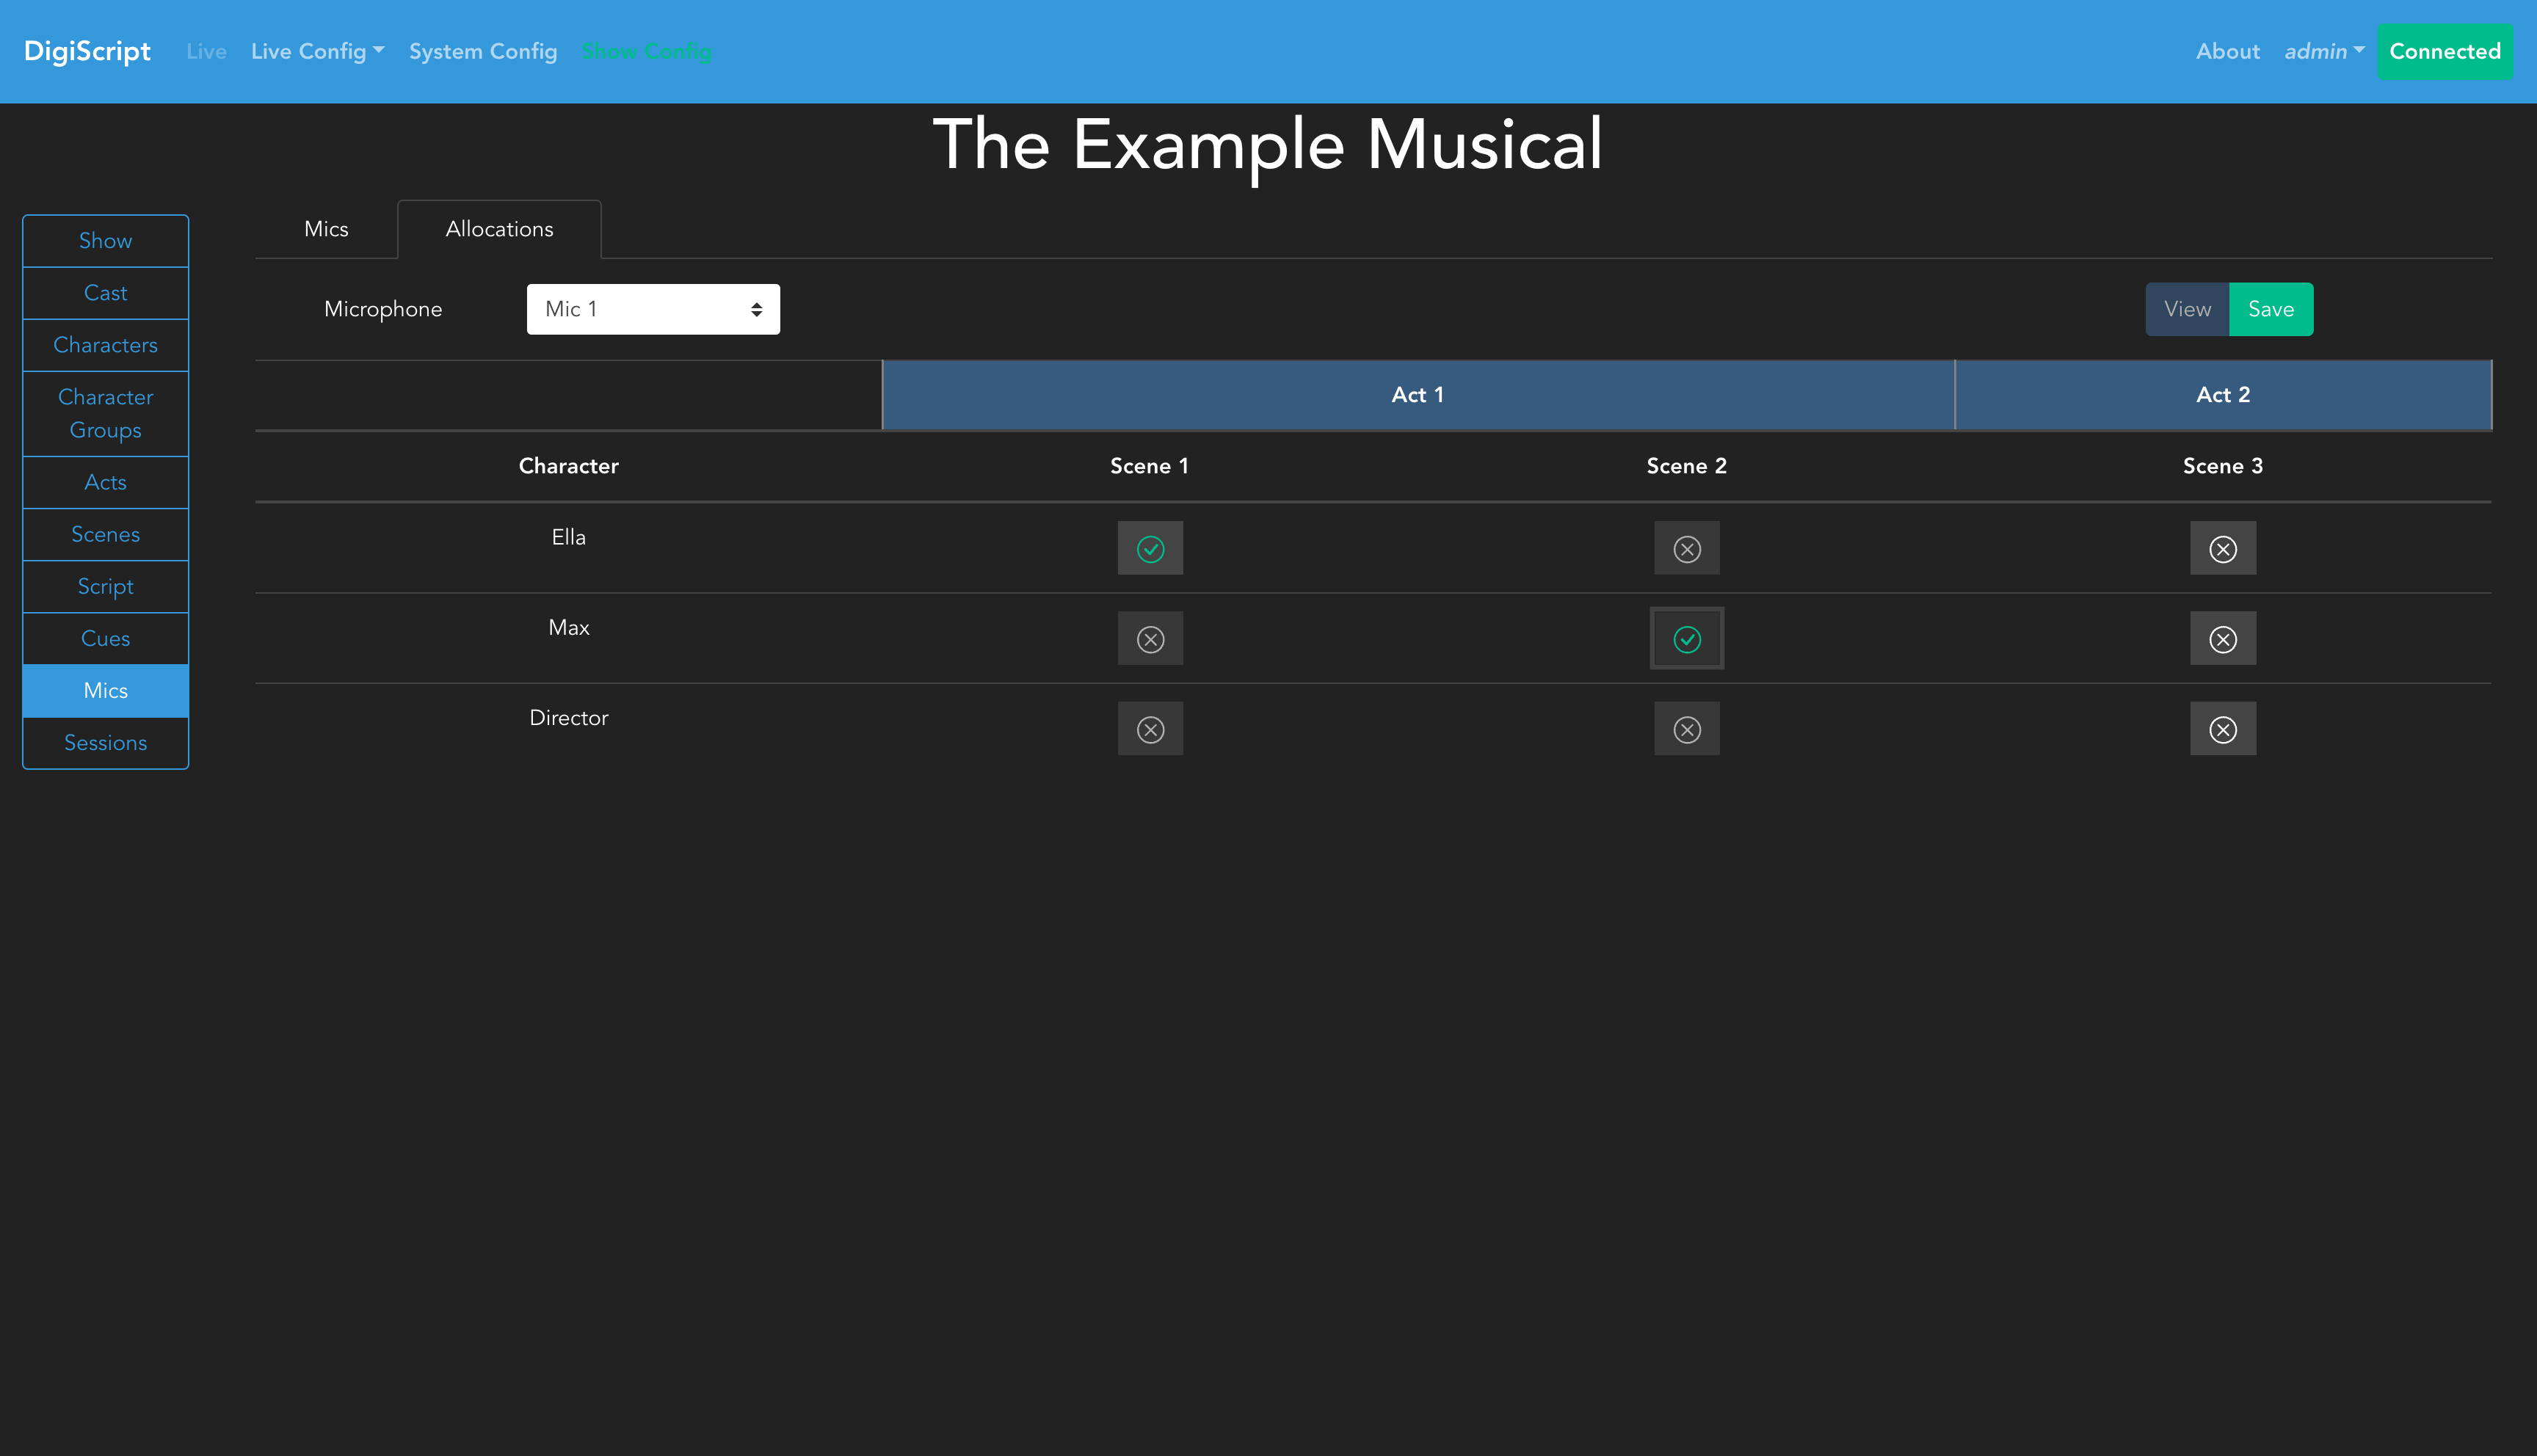
Task: Click the Save button
Action: point(2270,309)
